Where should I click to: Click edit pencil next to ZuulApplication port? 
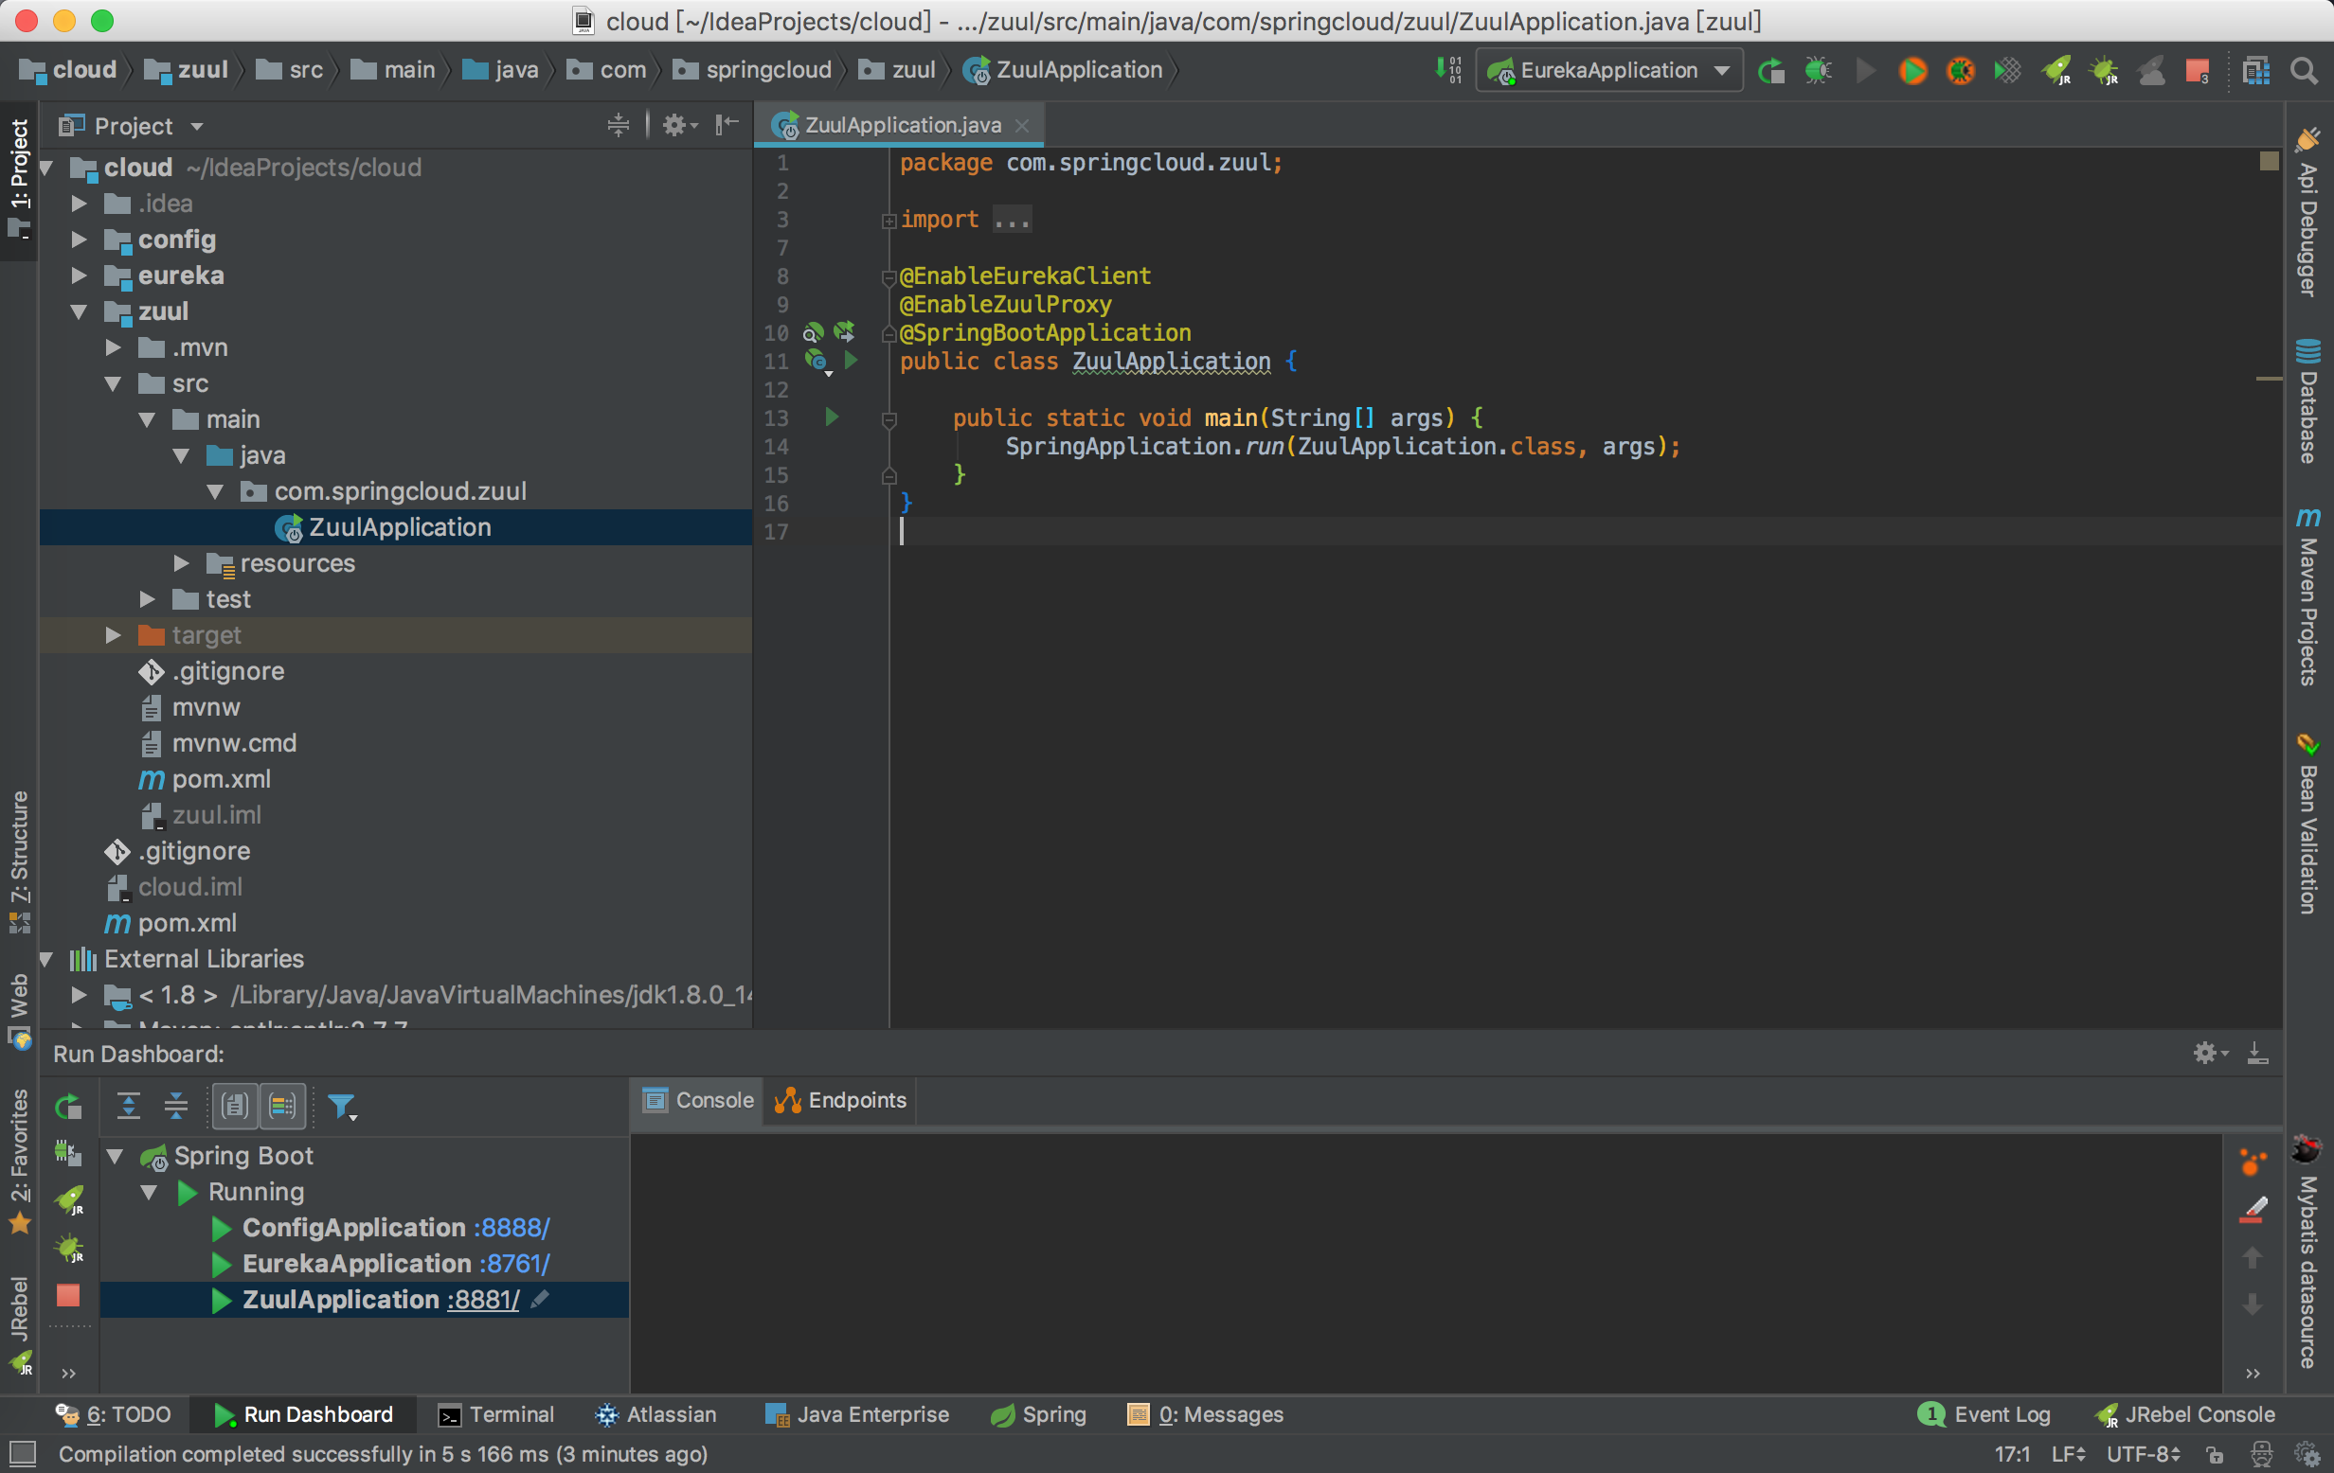(541, 1300)
